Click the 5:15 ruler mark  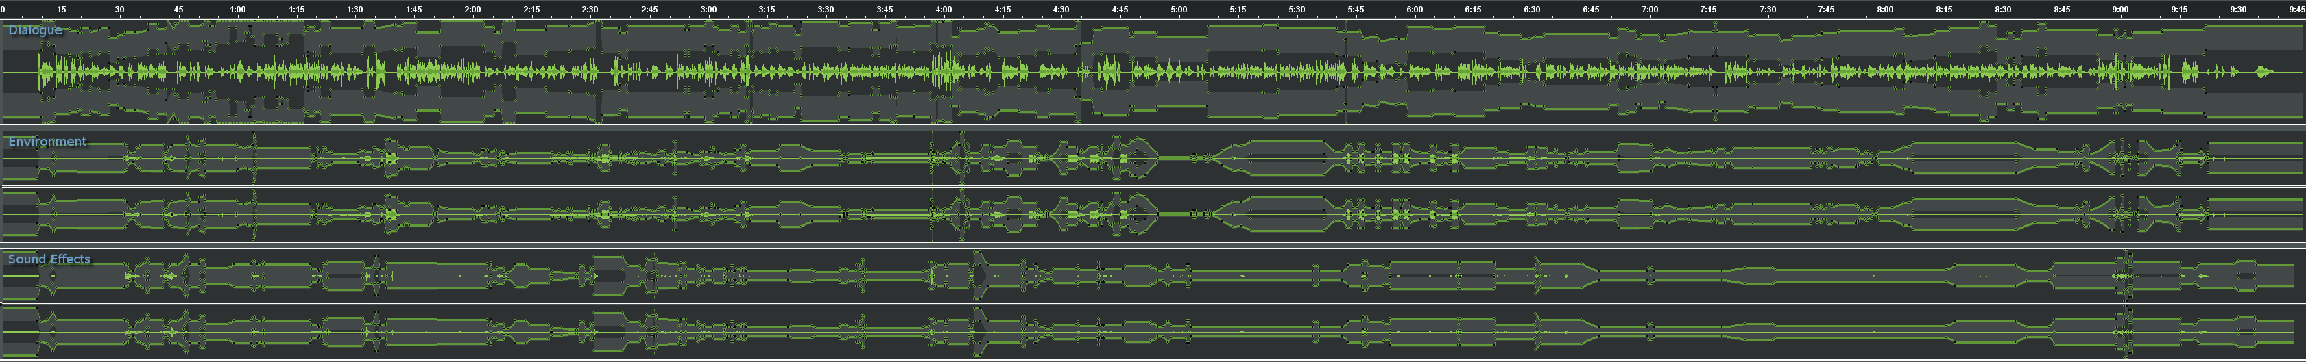tap(1238, 10)
